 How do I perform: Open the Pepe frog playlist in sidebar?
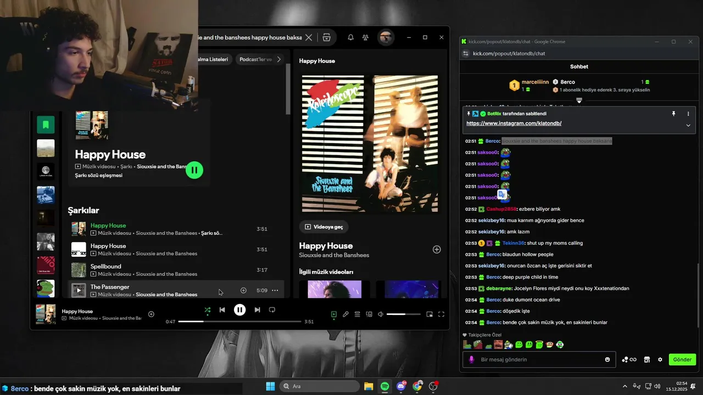[46, 289]
